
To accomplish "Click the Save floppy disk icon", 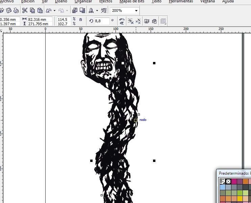I will [9, 10].
